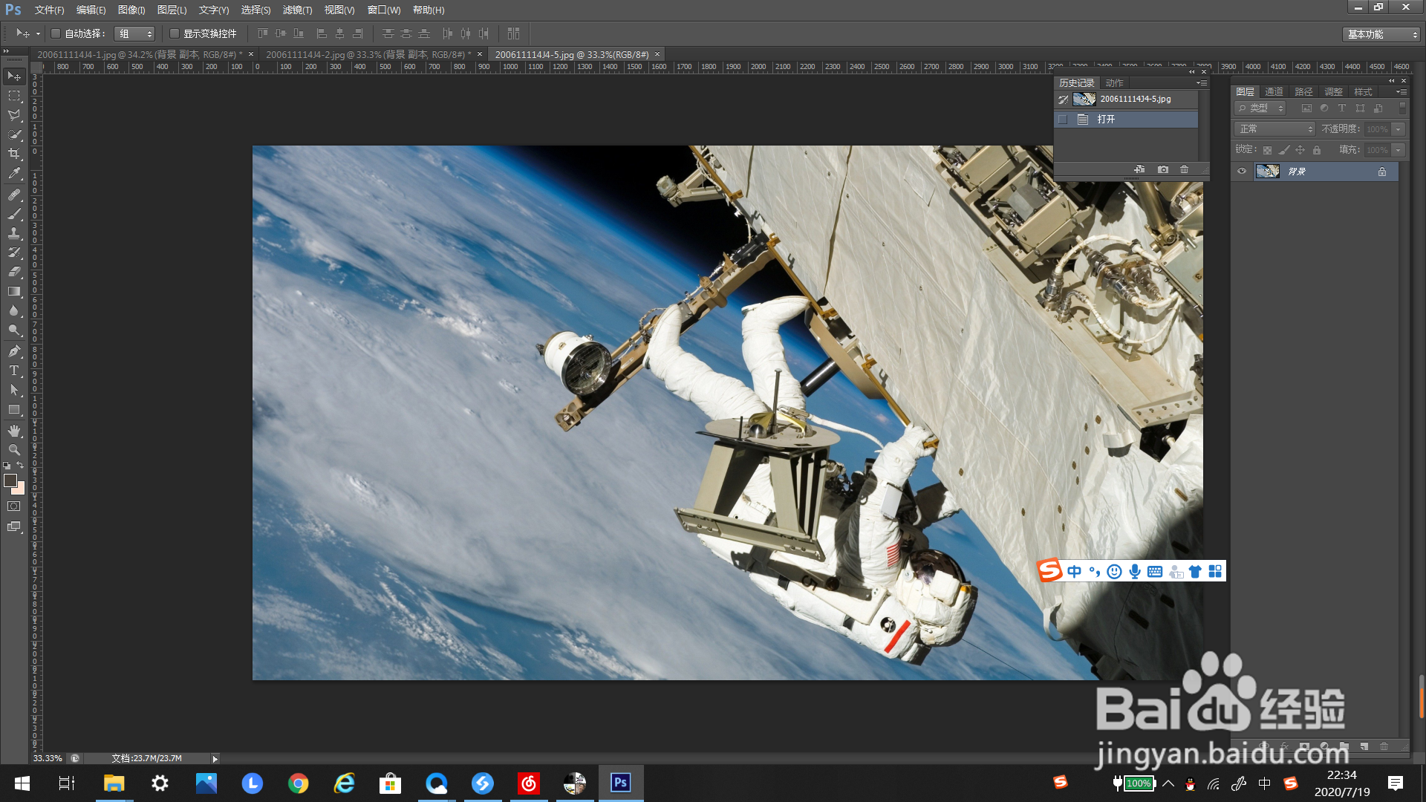The width and height of the screenshot is (1426, 802).
Task: Click the foreground color swatch
Action: click(10, 481)
